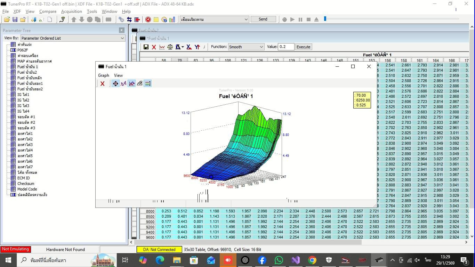475x267 pixels.
Task: Open the Graph menu in Fuel window
Action: (x=103, y=75)
